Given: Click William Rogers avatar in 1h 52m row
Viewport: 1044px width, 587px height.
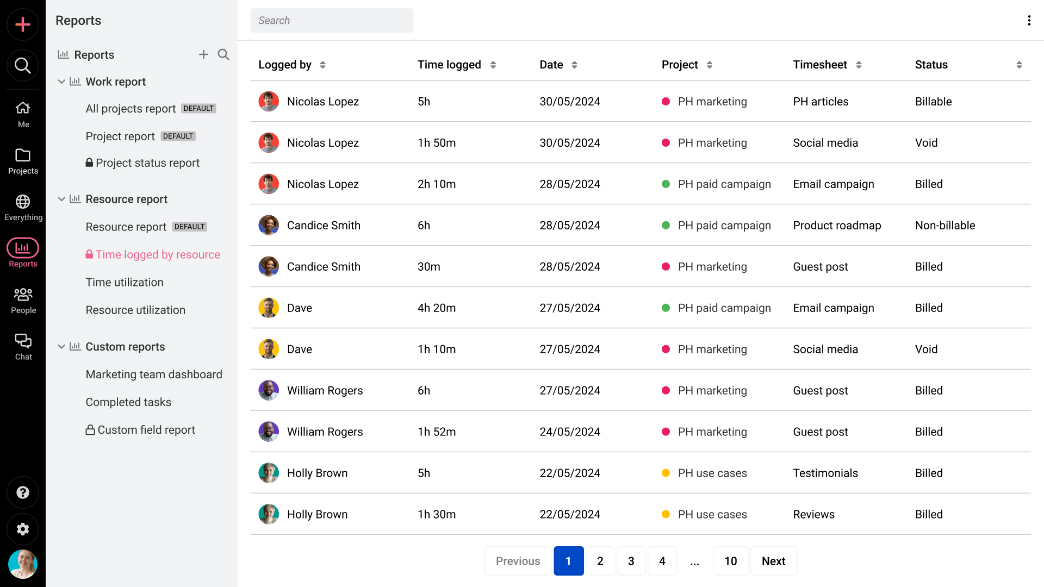Looking at the screenshot, I should click(x=269, y=432).
